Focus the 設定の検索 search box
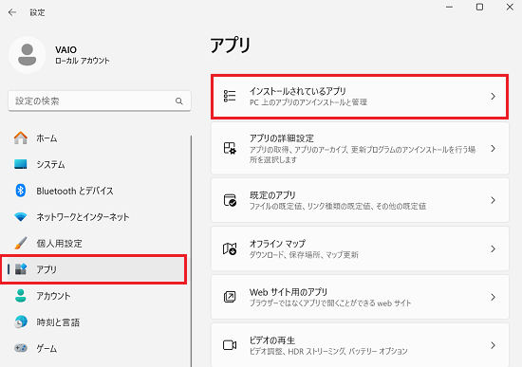Viewport: 522px width, 367px height. [100, 101]
